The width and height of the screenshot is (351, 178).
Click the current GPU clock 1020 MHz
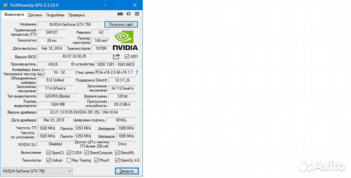coord(47,128)
